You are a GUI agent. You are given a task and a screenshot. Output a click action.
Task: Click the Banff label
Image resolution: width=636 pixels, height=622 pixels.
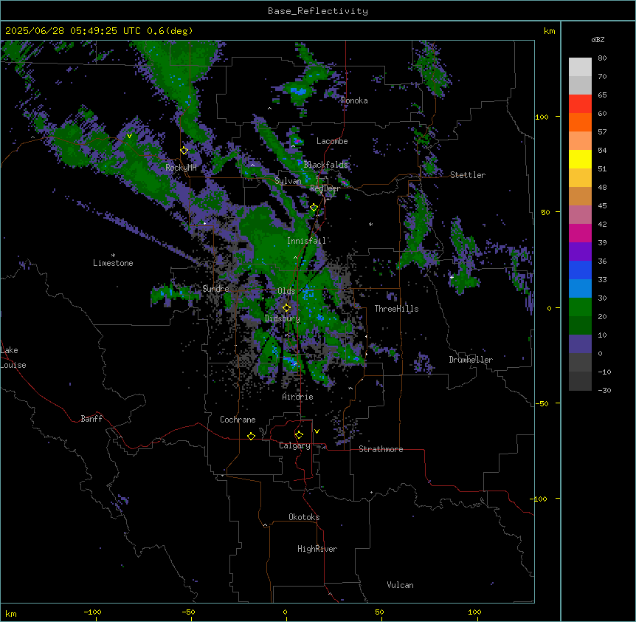pos(91,419)
